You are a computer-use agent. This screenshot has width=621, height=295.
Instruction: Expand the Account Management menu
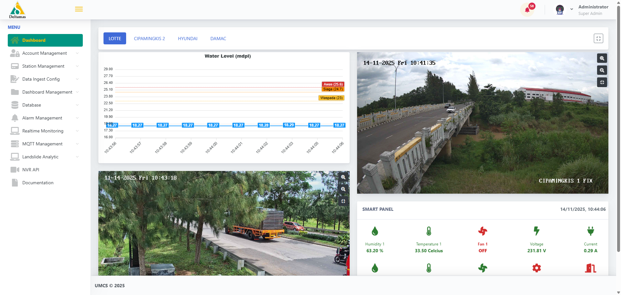tap(45, 53)
